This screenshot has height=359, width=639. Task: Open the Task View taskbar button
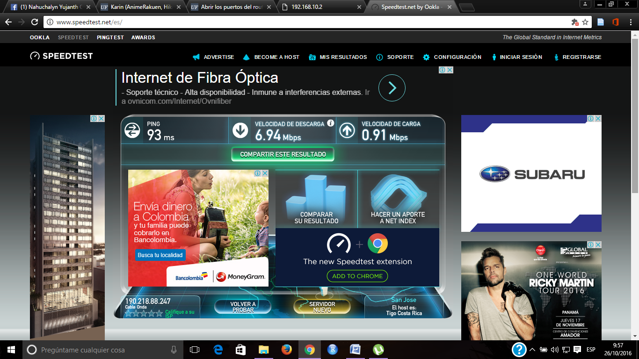(195, 350)
